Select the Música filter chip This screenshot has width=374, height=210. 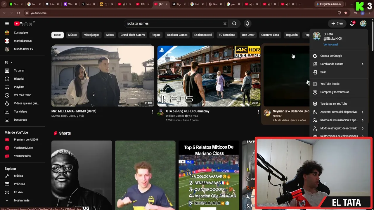coord(73,35)
